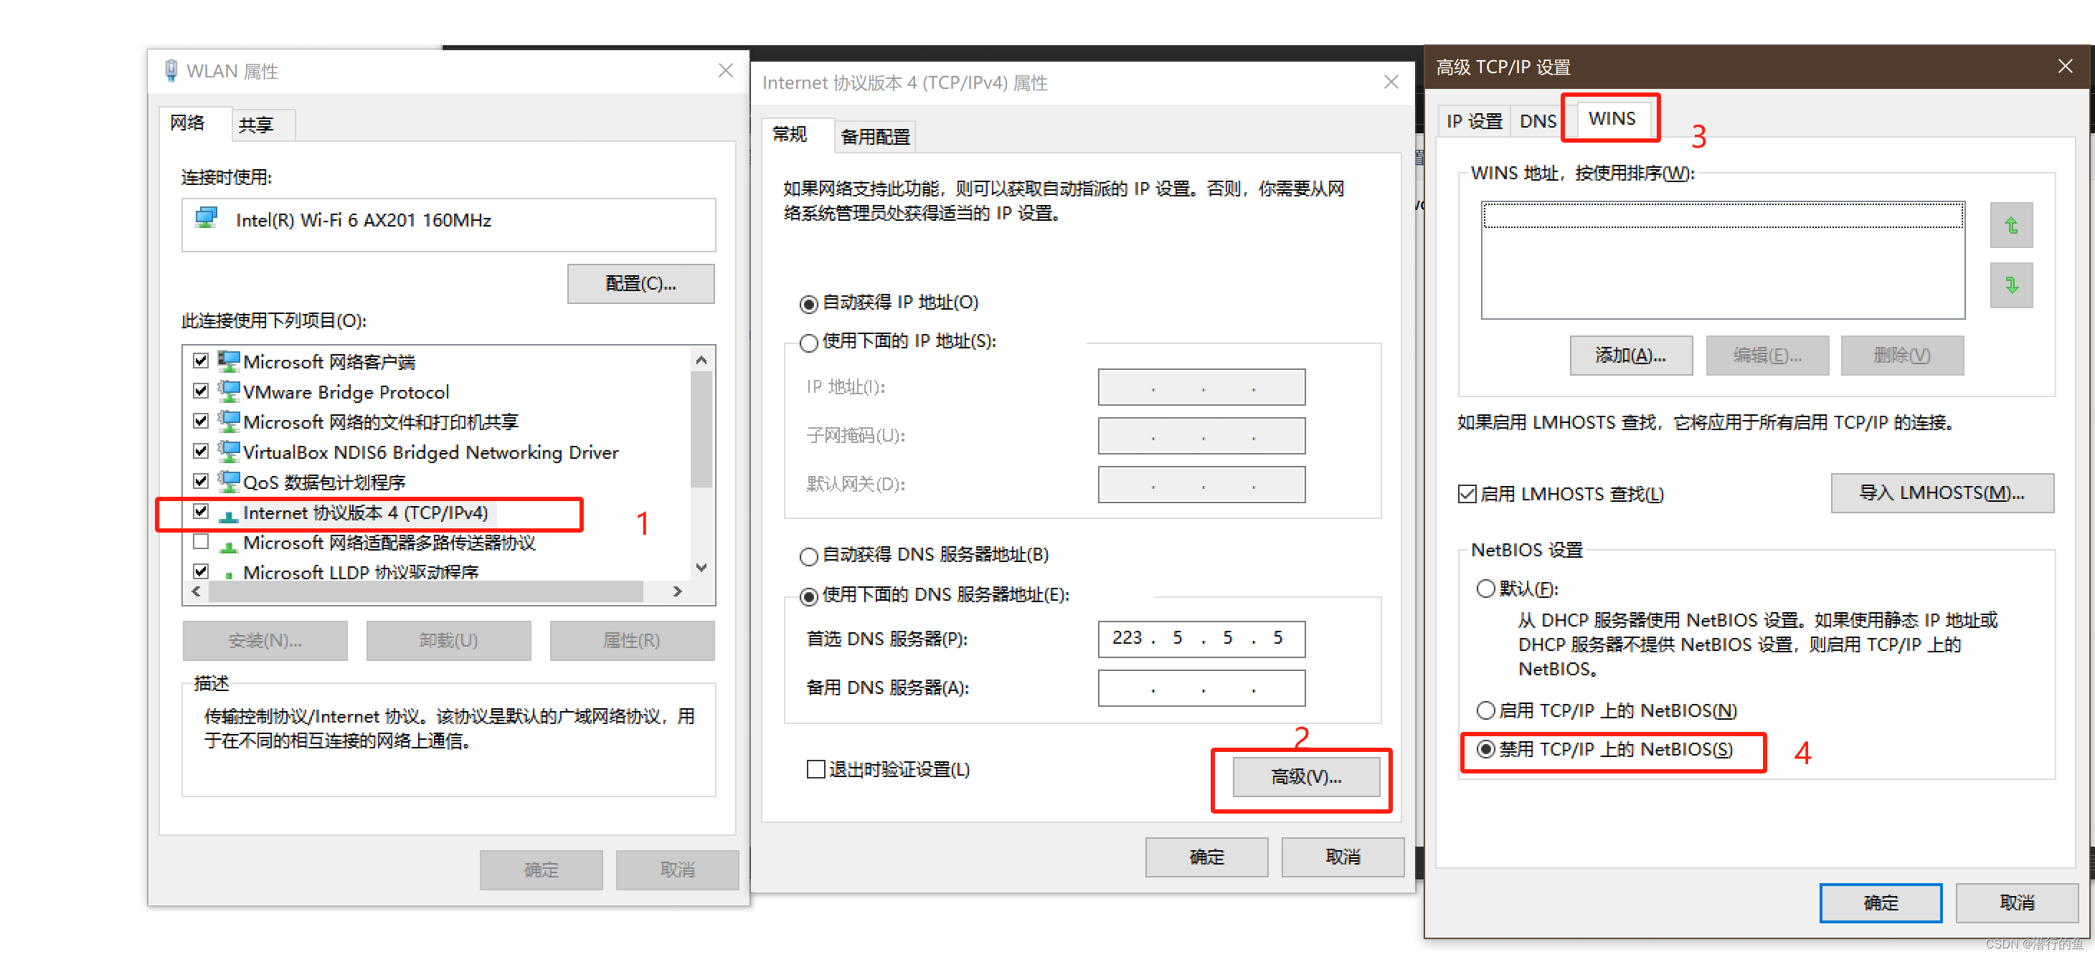The image size is (2095, 957).
Task: Select the Microsoft 网络客户端 item icon
Action: click(x=230, y=360)
